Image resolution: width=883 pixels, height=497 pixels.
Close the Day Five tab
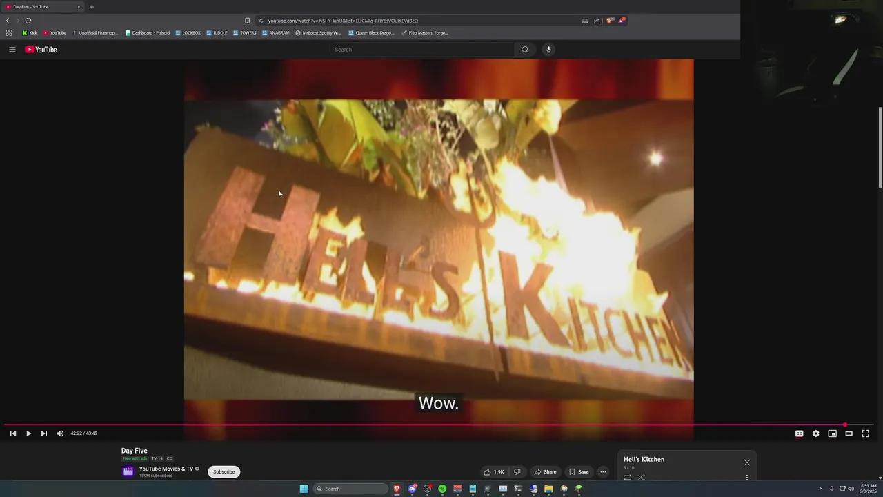79,7
